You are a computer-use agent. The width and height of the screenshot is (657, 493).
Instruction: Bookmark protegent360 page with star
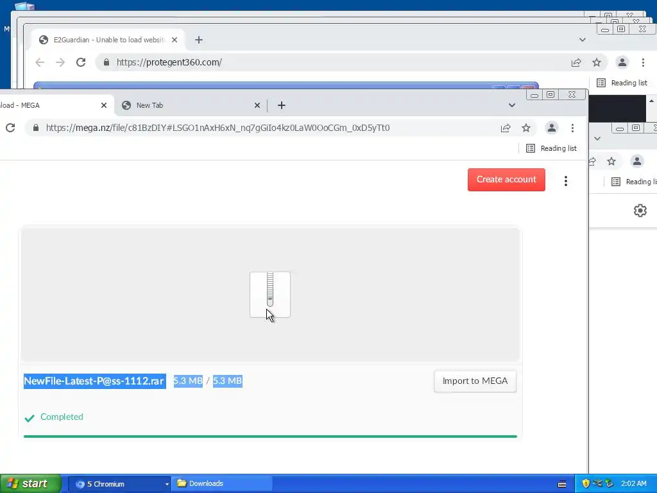[597, 62]
